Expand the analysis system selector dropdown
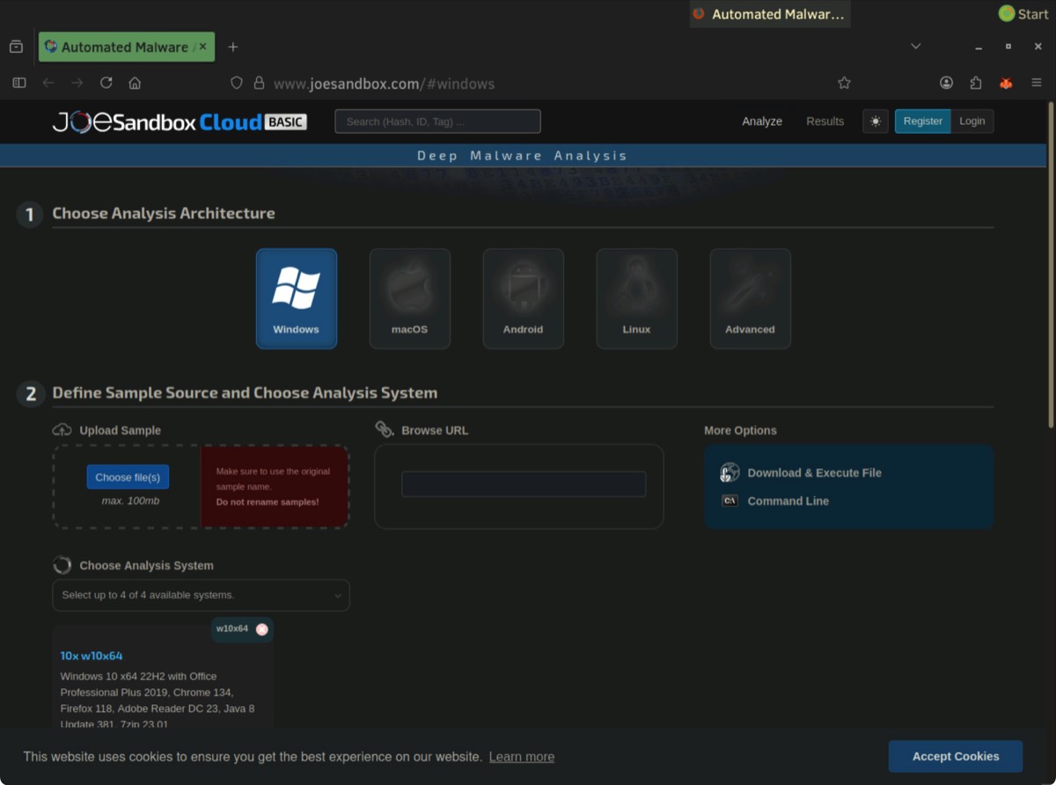This screenshot has width=1056, height=785. [x=201, y=595]
